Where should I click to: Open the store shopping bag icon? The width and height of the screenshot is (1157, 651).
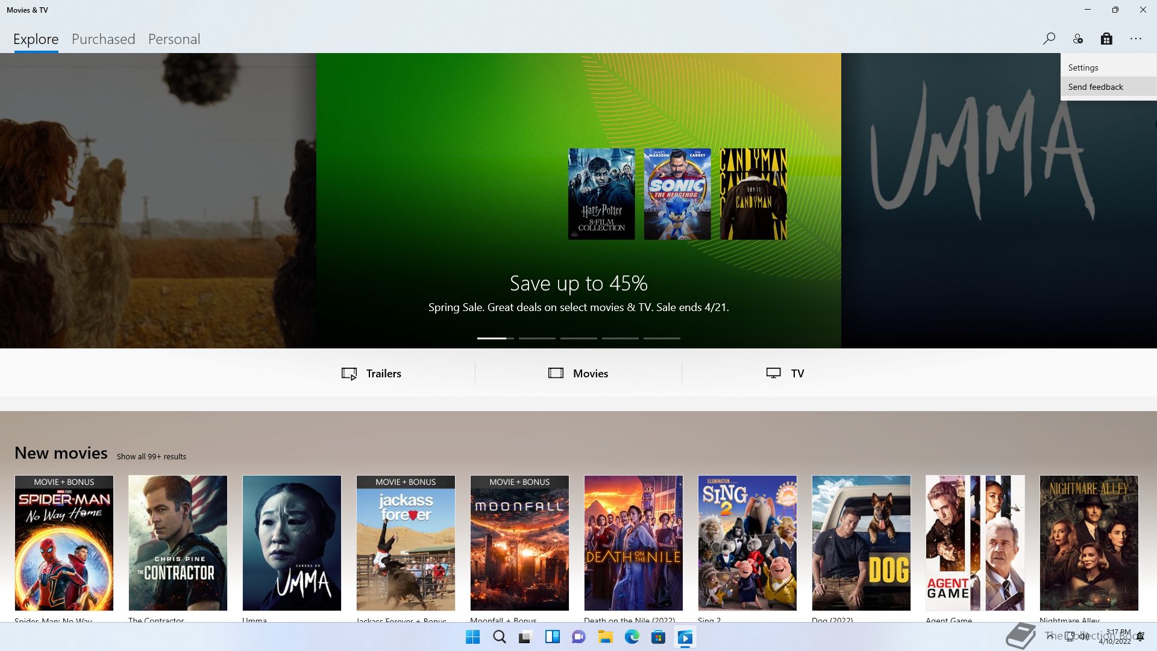1106,39
